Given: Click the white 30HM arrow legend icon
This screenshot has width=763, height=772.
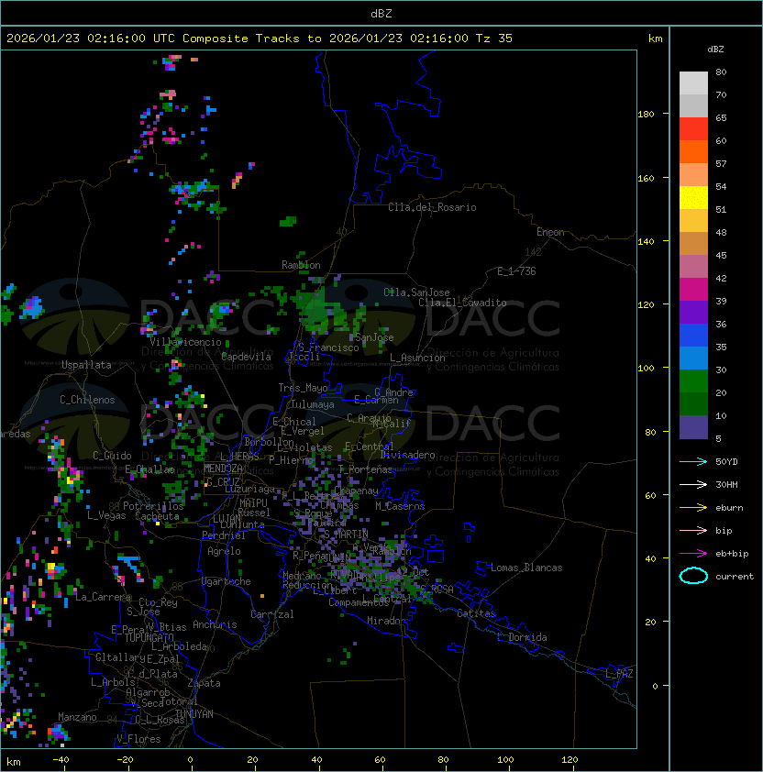Looking at the screenshot, I should click(x=693, y=484).
